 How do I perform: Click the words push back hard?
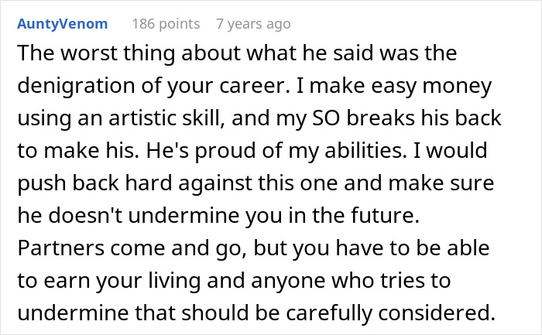[94, 183]
